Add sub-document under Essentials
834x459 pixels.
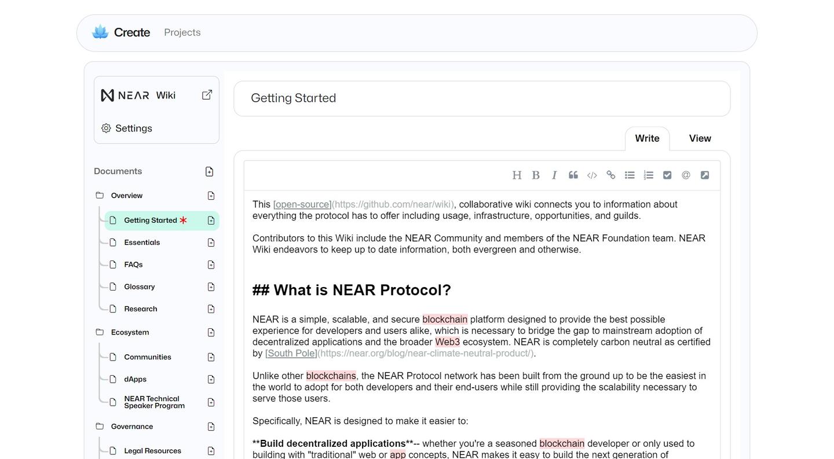(211, 243)
